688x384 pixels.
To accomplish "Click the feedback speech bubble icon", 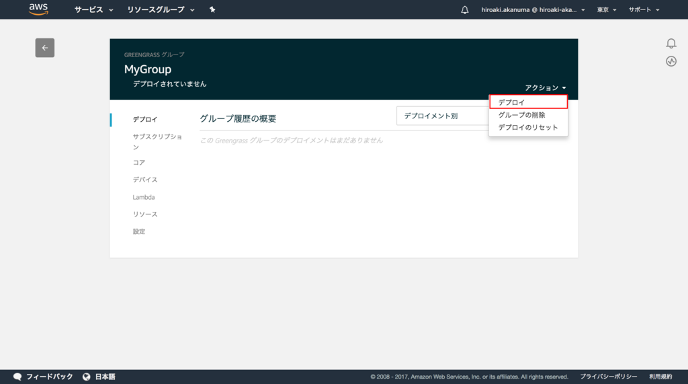I will pyautogui.click(x=17, y=377).
